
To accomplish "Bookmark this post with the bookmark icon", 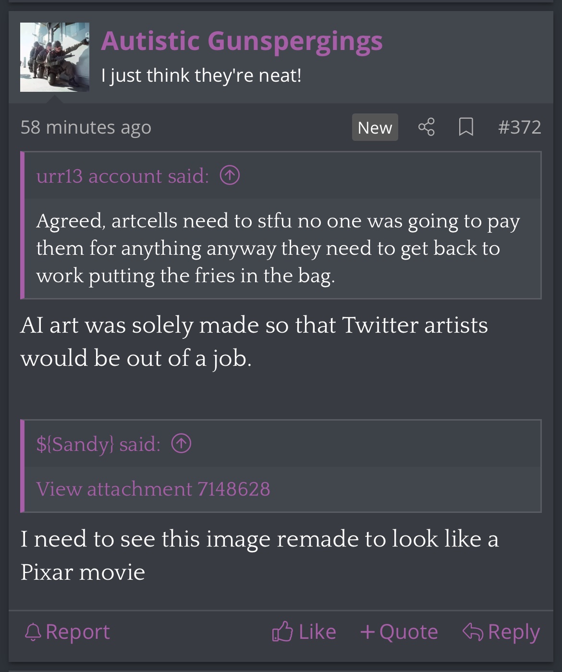I will 465,127.
